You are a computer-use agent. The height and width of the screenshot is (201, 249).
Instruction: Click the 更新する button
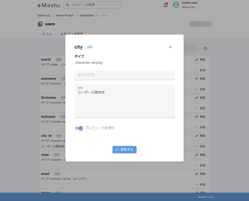(x=124, y=149)
